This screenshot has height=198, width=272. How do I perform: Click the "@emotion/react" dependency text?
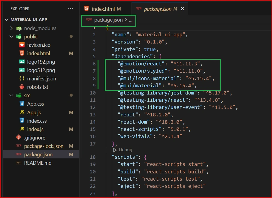click(141, 64)
